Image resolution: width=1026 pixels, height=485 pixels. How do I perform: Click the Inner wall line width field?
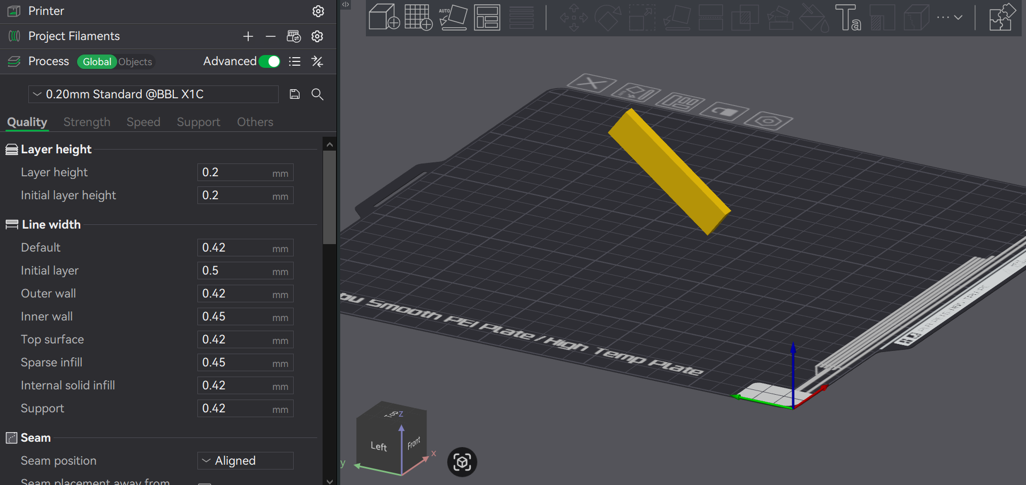[x=246, y=316]
